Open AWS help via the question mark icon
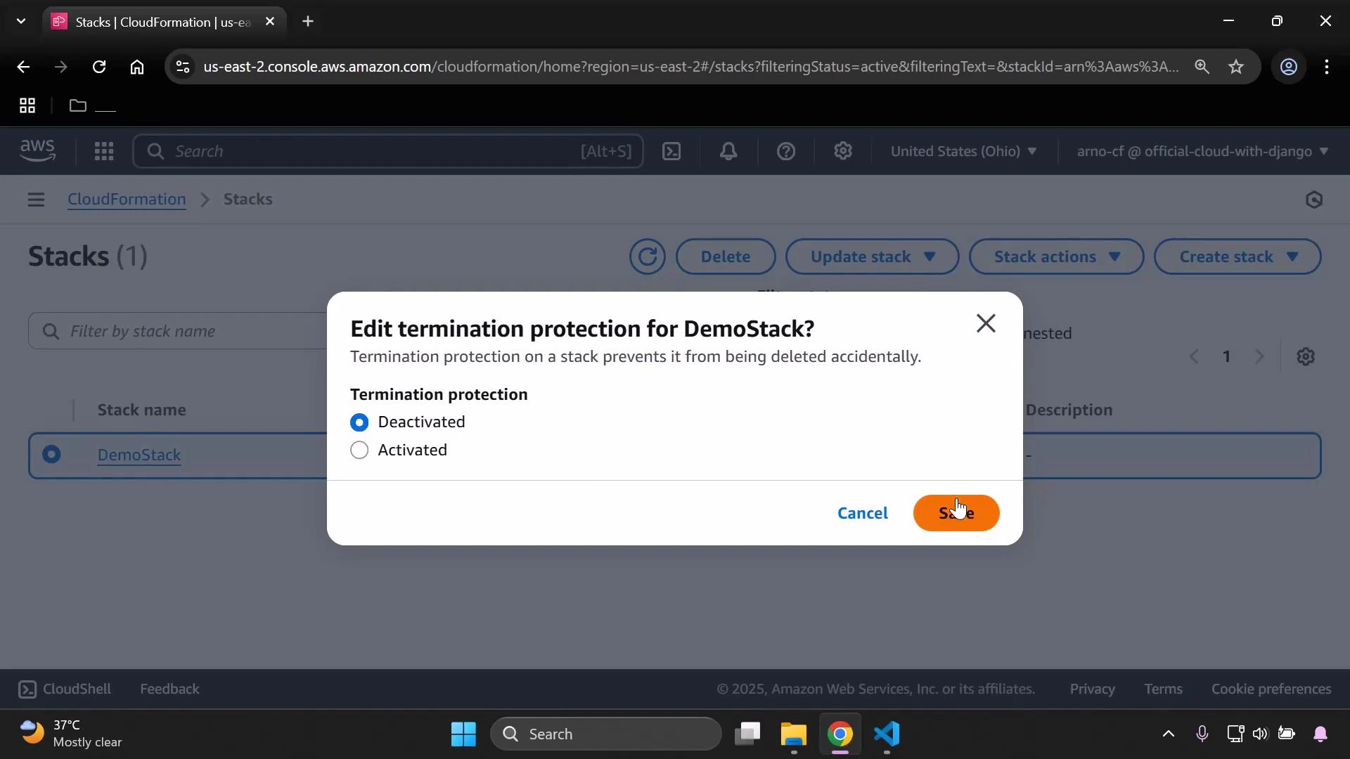The image size is (1350, 759). 786,151
